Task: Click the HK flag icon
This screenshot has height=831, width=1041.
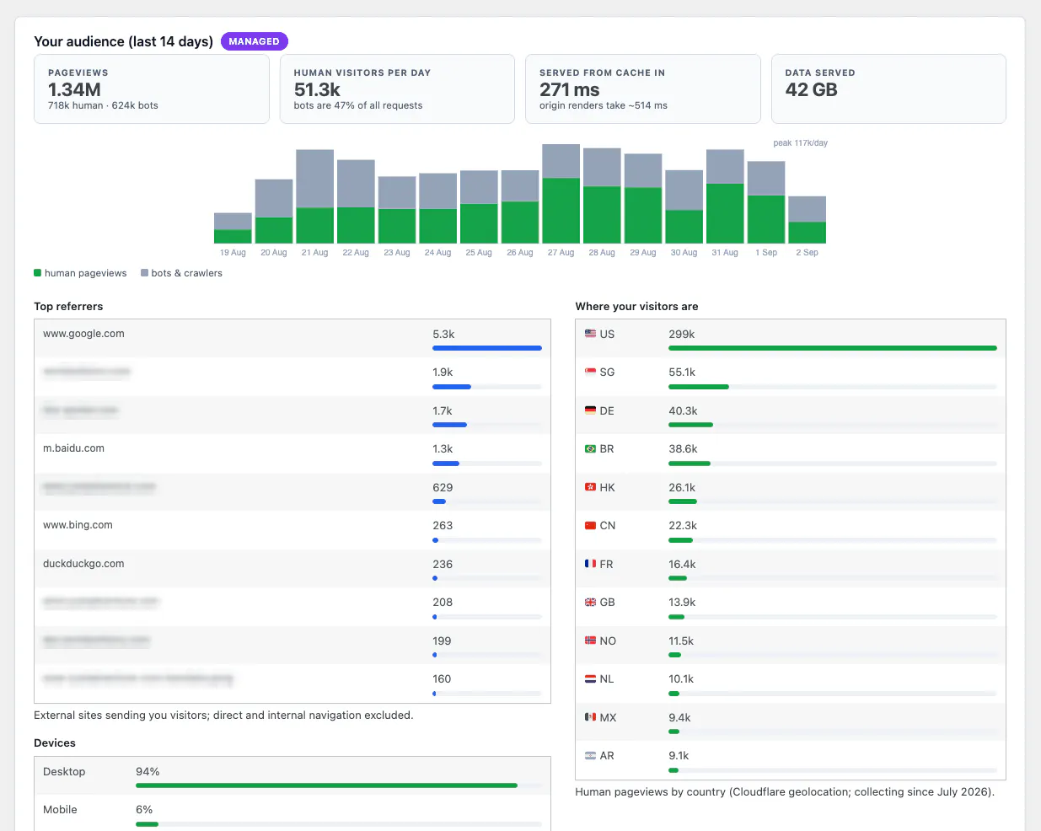Action: 590,487
